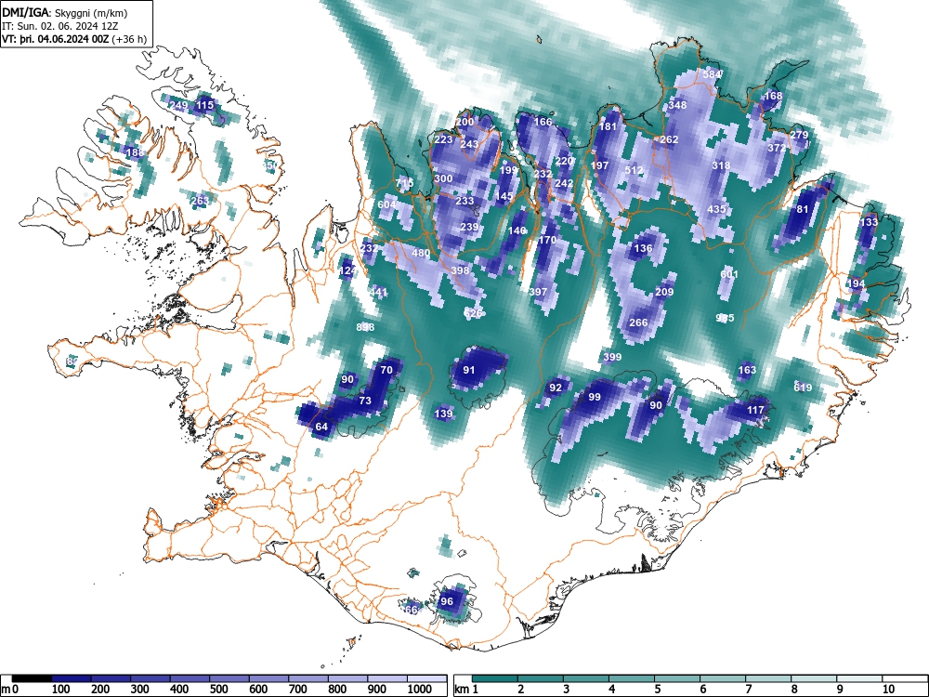Click visibility value 601 on the map
Viewport: 929px width, 697px height.
[729, 274]
